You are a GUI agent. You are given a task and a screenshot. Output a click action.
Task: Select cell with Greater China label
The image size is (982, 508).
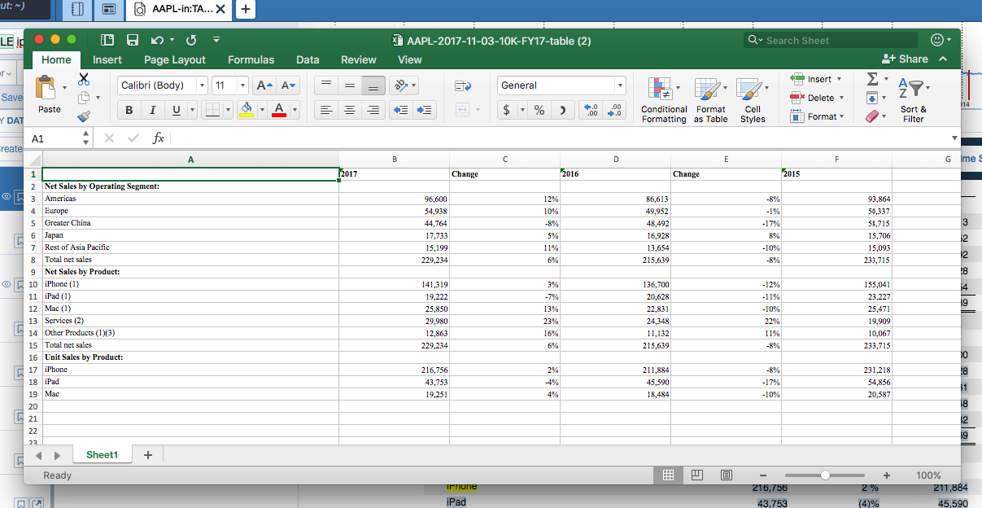pyautogui.click(x=190, y=223)
